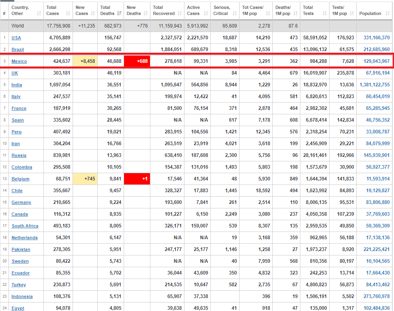
Task: Click sort icon in Serious, Critical header
Action: (235, 13)
